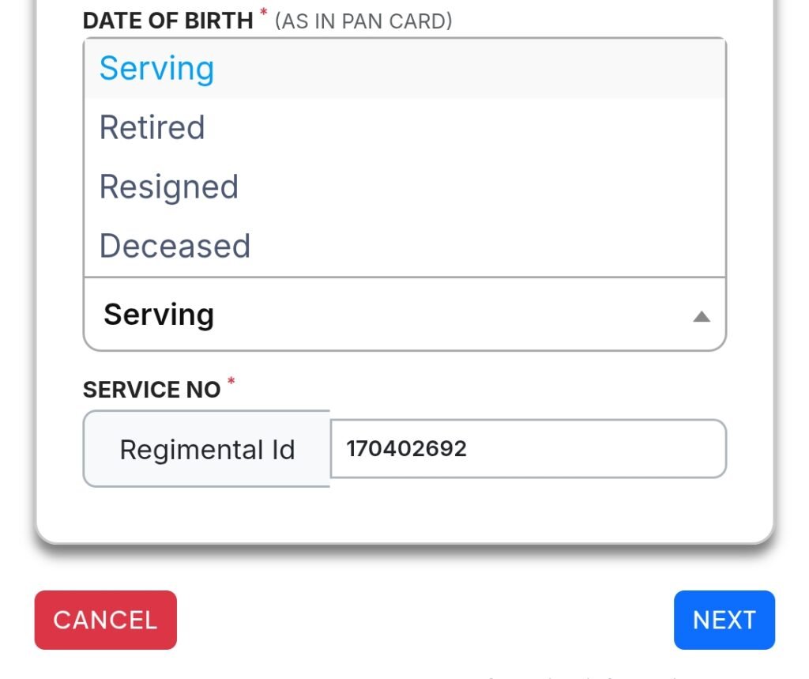809x679 pixels.
Task: Click the red asterisk beside DATE OF BIRTH
Action: pyautogui.click(x=263, y=13)
